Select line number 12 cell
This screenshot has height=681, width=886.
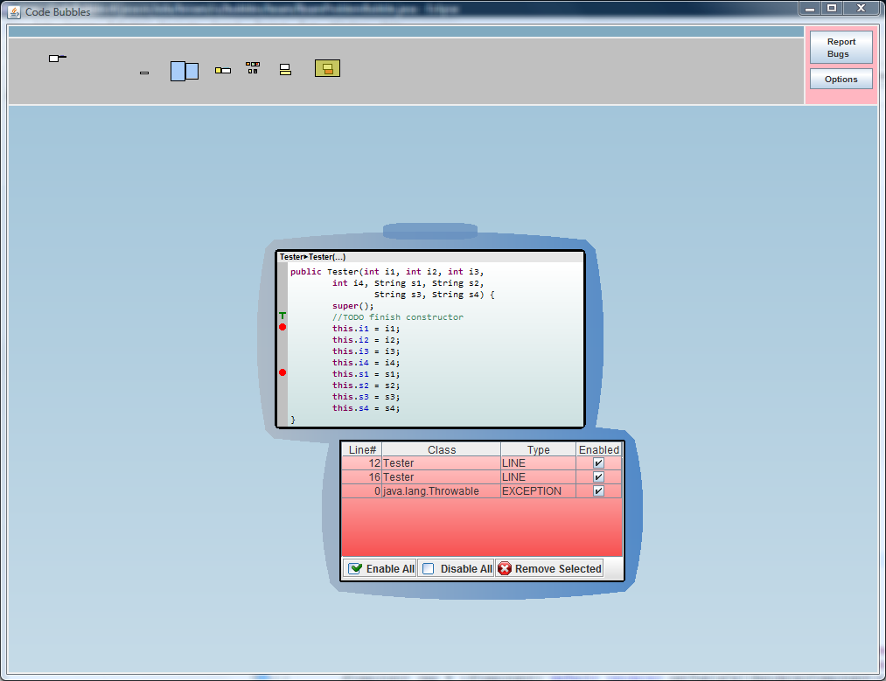tap(362, 463)
